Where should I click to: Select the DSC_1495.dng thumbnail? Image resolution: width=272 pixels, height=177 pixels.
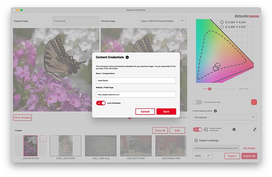[x=101, y=146]
